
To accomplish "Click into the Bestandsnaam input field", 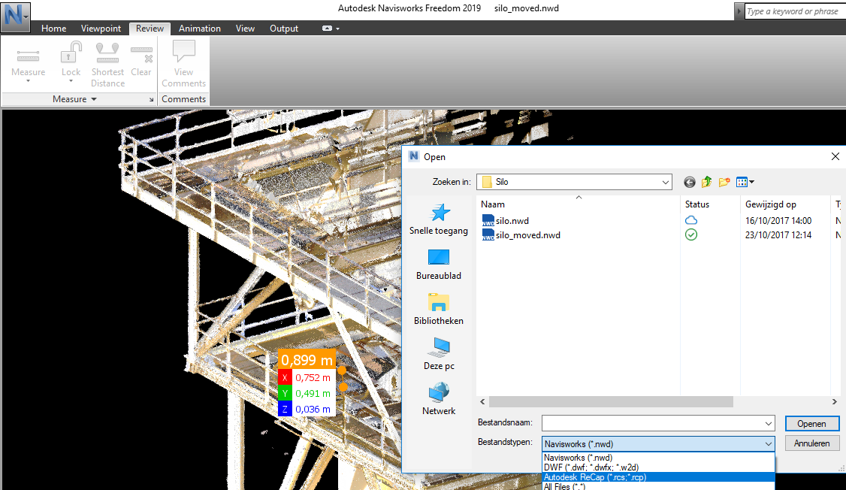I will coord(652,424).
